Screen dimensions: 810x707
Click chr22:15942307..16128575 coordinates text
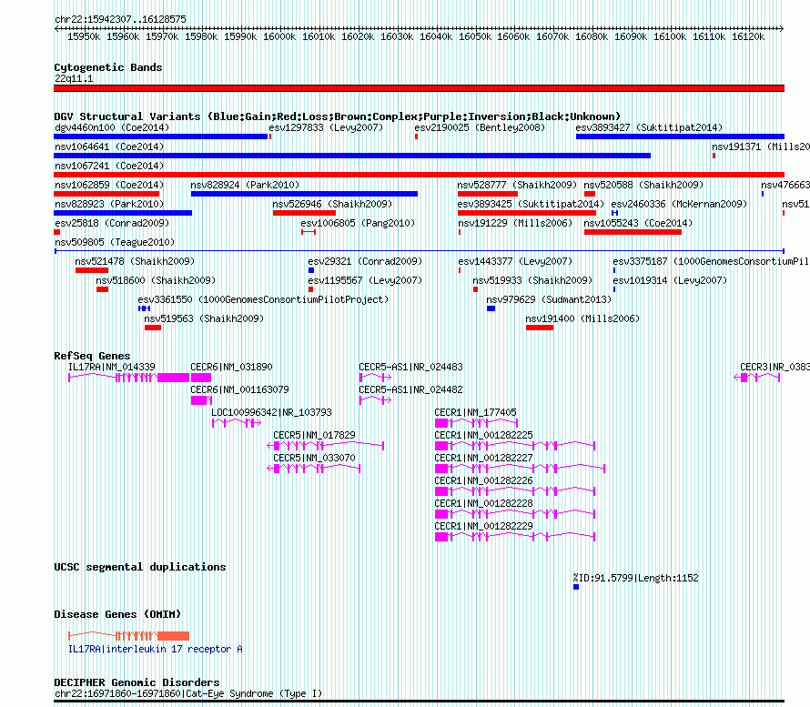(x=120, y=19)
